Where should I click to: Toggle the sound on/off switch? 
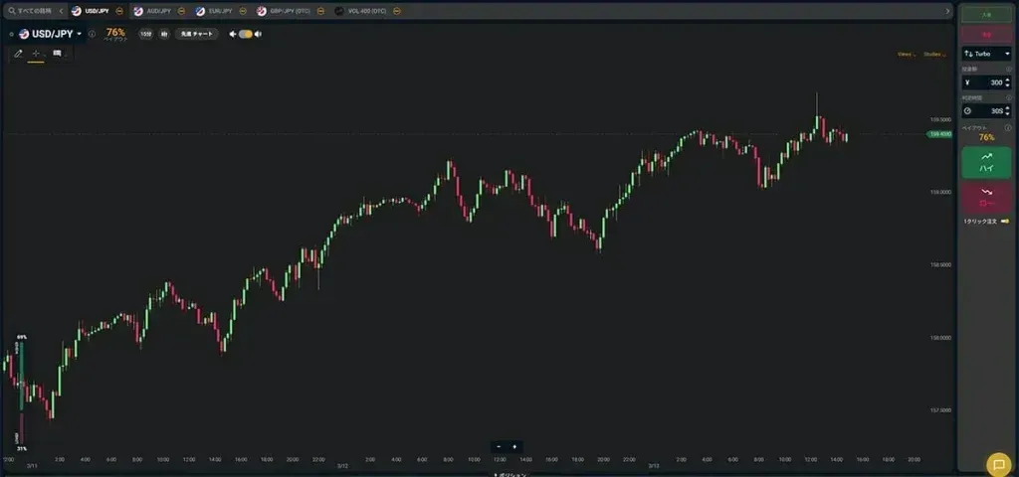[x=245, y=34]
